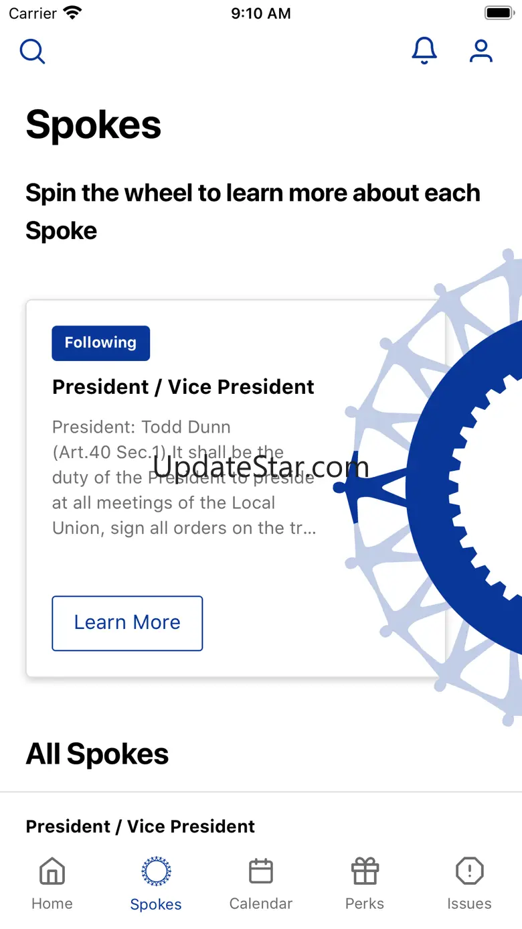The height and width of the screenshot is (929, 522).
Task: Tap the 9:10 AM clock in the status bar
Action: click(261, 13)
